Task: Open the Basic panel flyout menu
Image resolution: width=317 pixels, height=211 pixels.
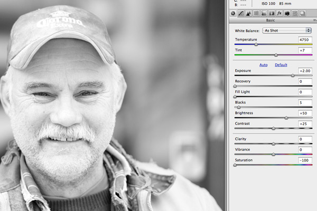Action: pyautogui.click(x=314, y=20)
